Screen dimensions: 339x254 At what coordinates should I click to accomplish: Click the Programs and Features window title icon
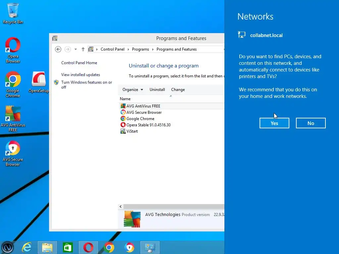pyautogui.click(x=55, y=38)
